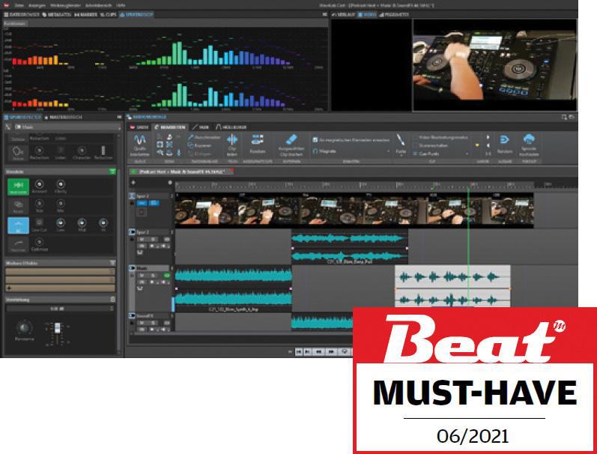Open the Datei menu
Image resolution: width=597 pixels, height=454 pixels.
coord(19,5)
